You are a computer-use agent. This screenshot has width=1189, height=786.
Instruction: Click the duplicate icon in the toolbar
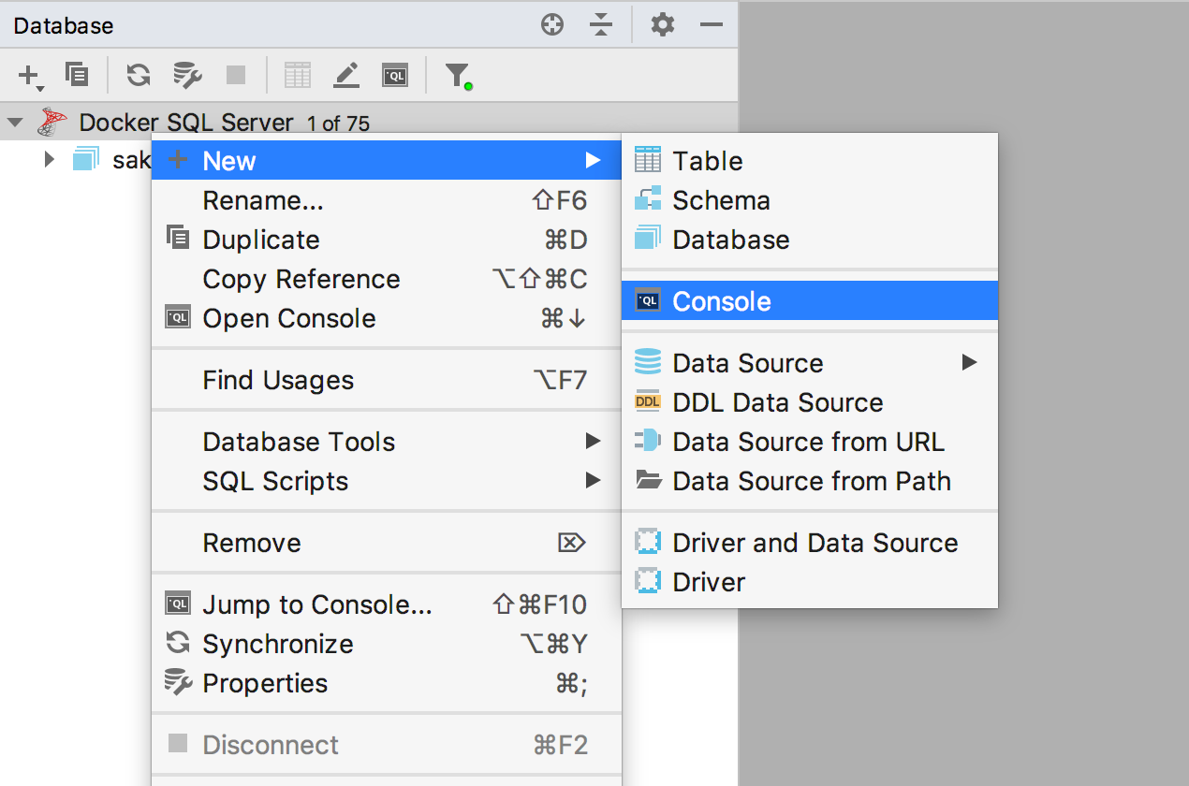tap(77, 75)
